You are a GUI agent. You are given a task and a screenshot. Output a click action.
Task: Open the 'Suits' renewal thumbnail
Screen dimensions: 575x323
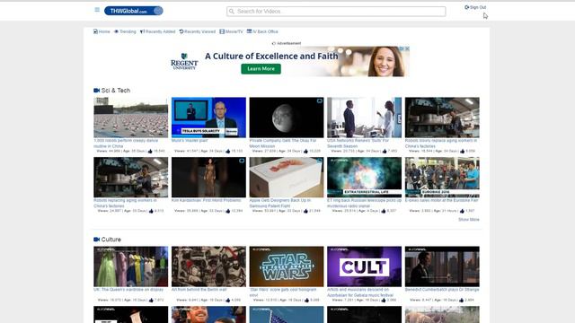[364, 118]
